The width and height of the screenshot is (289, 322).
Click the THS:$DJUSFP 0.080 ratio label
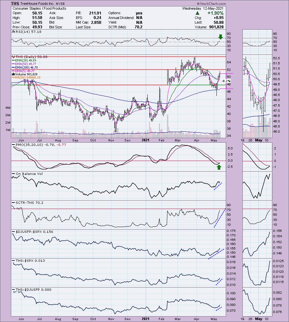click(34, 289)
